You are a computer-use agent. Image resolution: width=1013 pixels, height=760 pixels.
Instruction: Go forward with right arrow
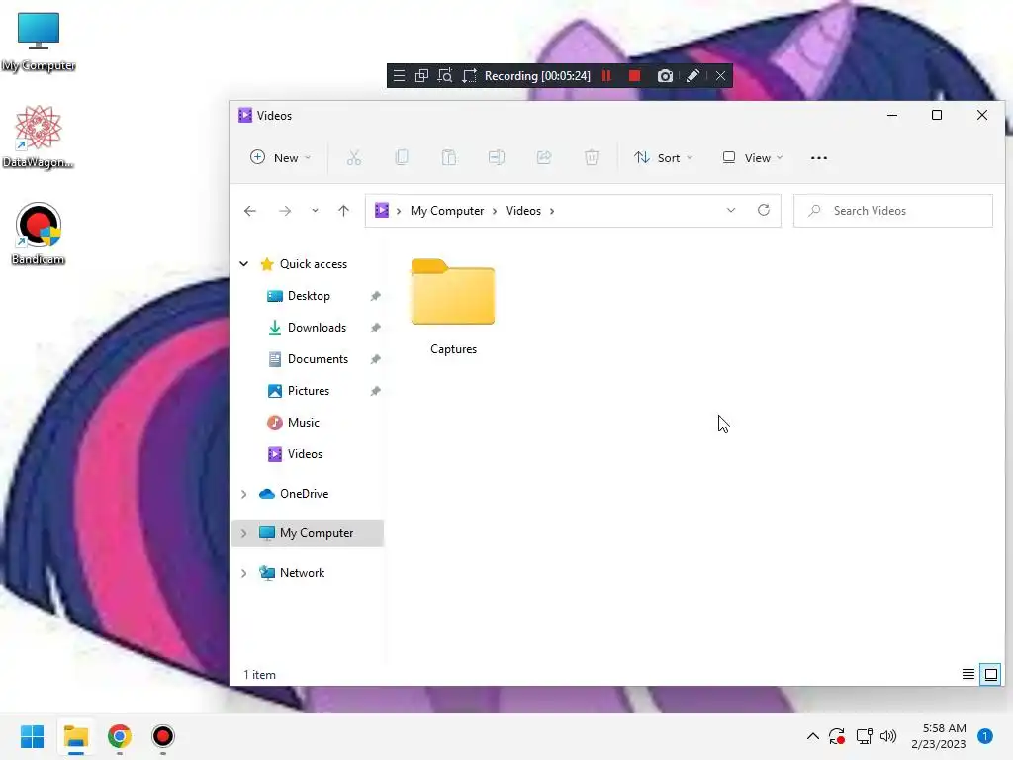284,211
